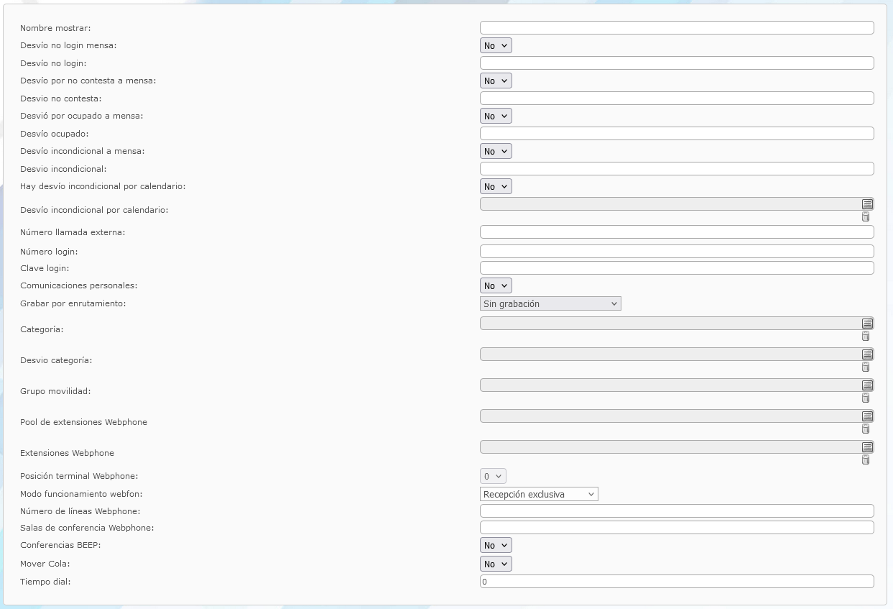Clear Extensiones Webphone with trash icon
The image size is (893, 609).
866,459
